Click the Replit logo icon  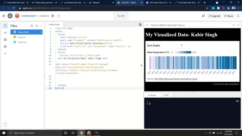click(x=10, y=16)
